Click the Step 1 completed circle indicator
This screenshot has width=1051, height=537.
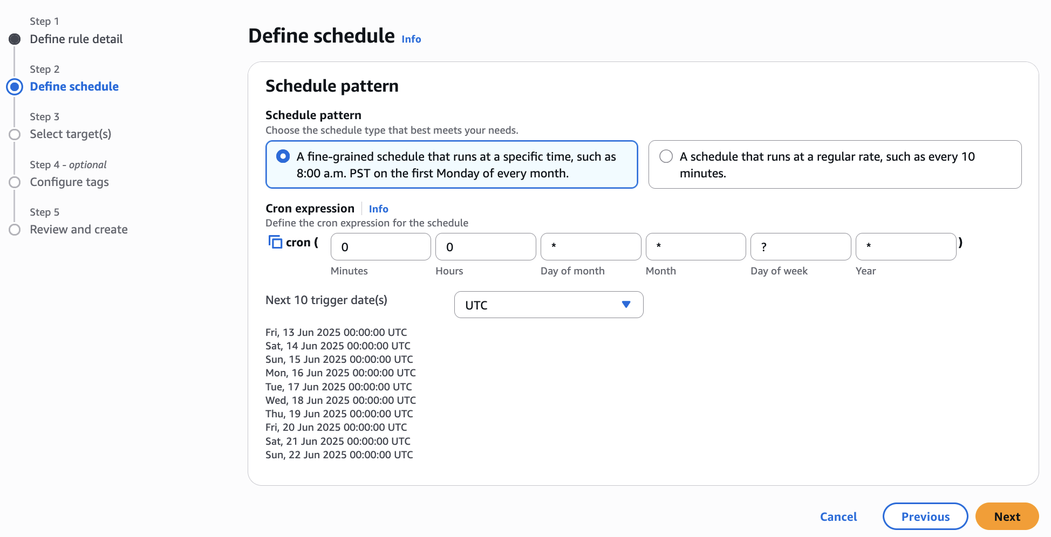pyautogui.click(x=15, y=39)
